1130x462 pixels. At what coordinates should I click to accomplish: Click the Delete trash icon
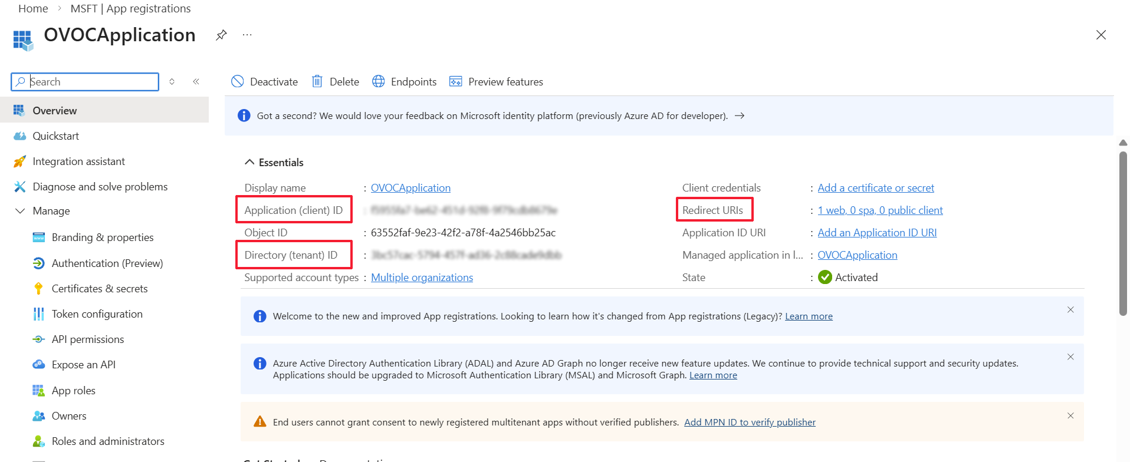(317, 81)
